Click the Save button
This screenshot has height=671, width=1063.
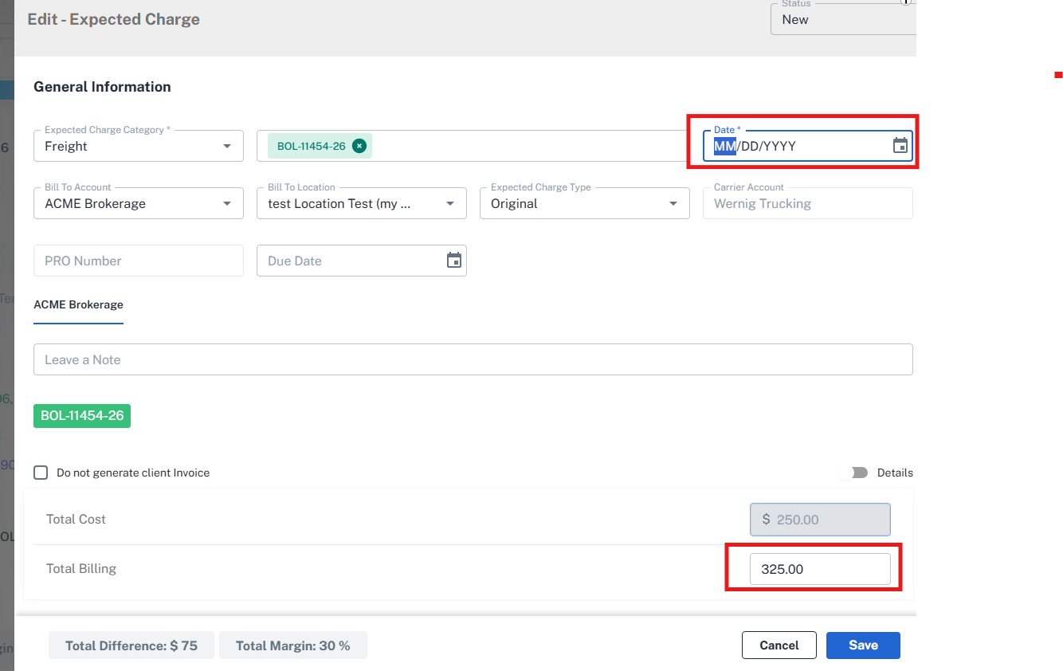(x=863, y=645)
